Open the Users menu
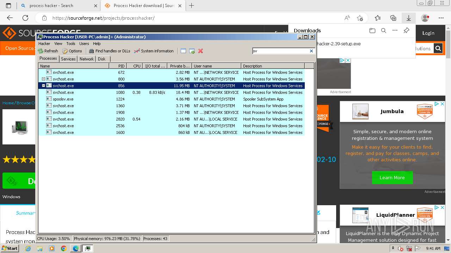The image size is (451, 253). [x=84, y=44]
